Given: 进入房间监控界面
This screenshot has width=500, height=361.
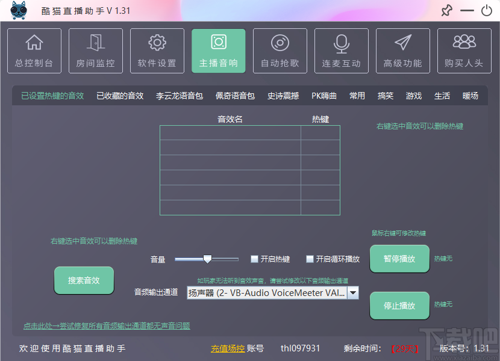Looking at the screenshot, I should pyautogui.click(x=95, y=51).
